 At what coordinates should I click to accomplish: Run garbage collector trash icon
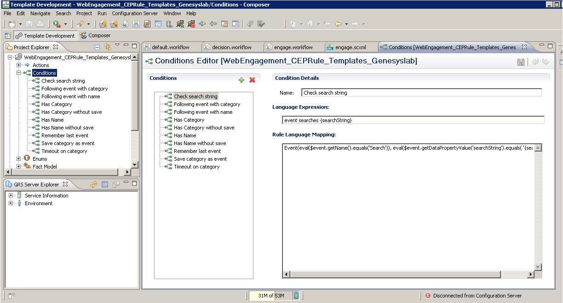pos(296,296)
